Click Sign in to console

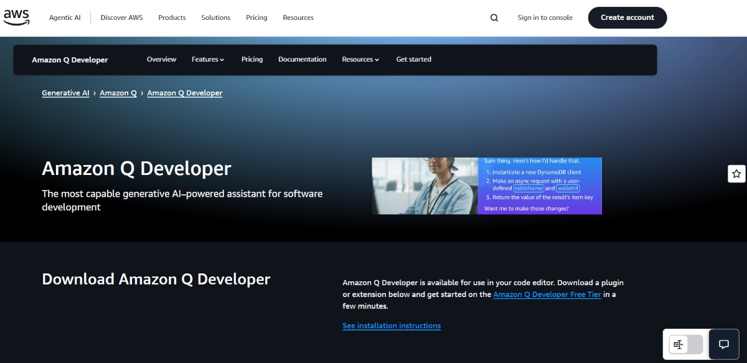click(545, 17)
